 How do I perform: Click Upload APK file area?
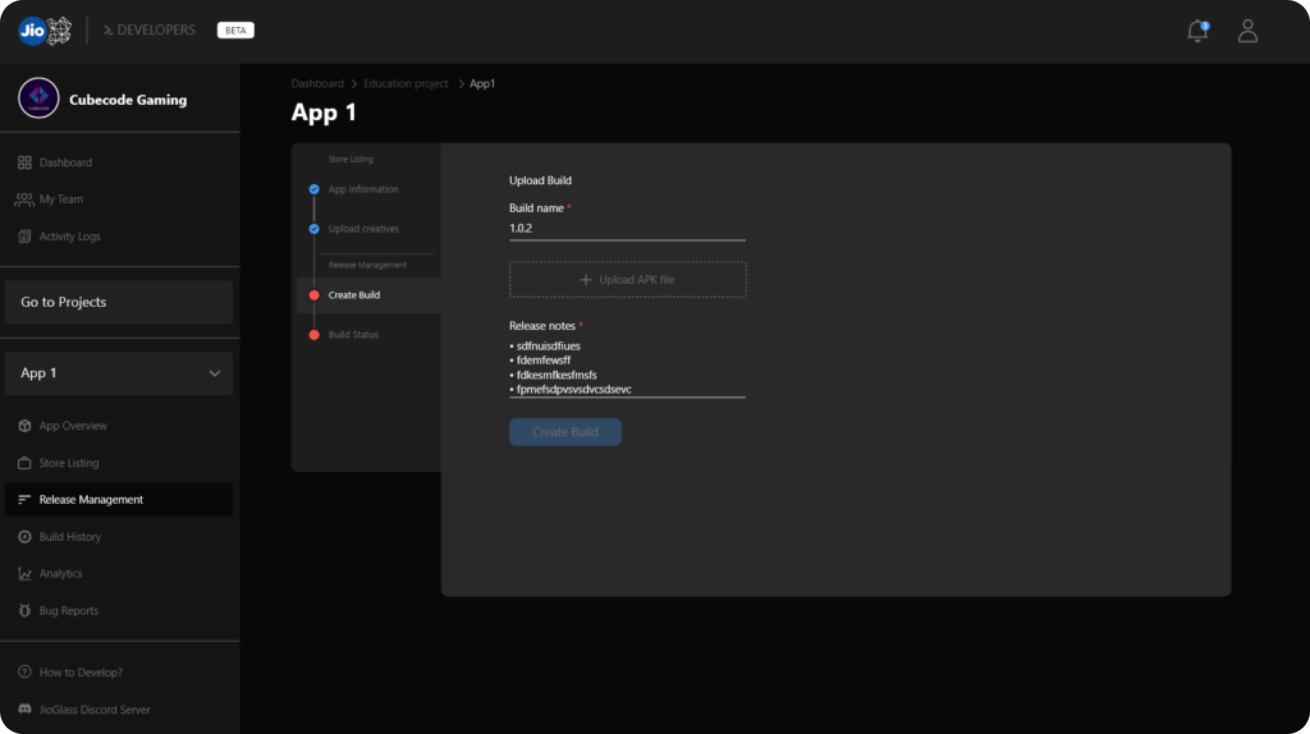click(627, 279)
